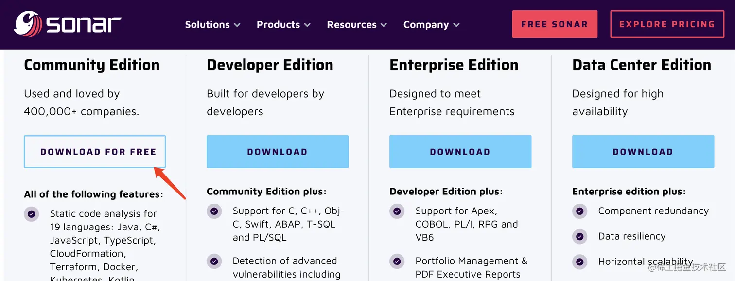Download the Enterprise Edition
Viewport: 735px width, 281px height.
click(460, 152)
